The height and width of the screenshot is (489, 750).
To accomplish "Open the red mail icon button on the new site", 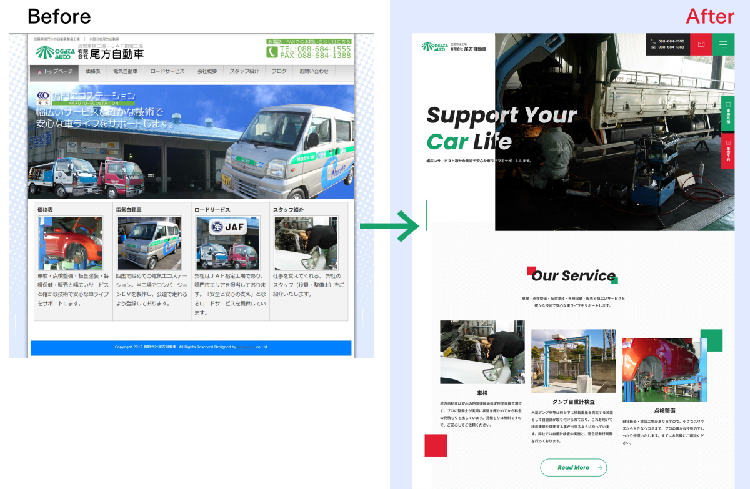I will pyautogui.click(x=701, y=44).
